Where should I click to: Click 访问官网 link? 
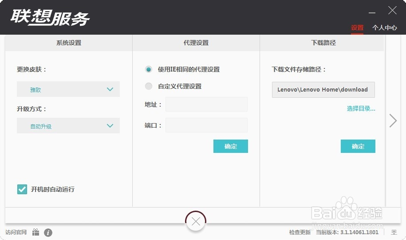click(x=16, y=232)
